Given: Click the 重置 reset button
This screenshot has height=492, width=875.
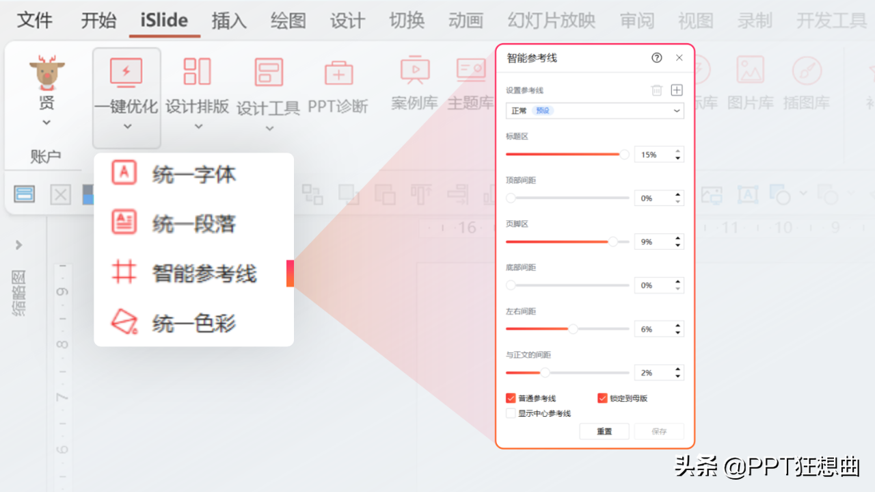Looking at the screenshot, I should pos(604,432).
